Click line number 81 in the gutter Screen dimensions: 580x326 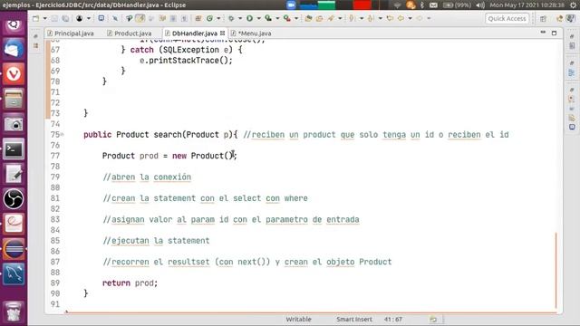click(x=55, y=198)
